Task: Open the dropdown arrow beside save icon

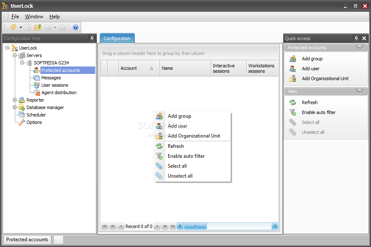Action: (55, 28)
